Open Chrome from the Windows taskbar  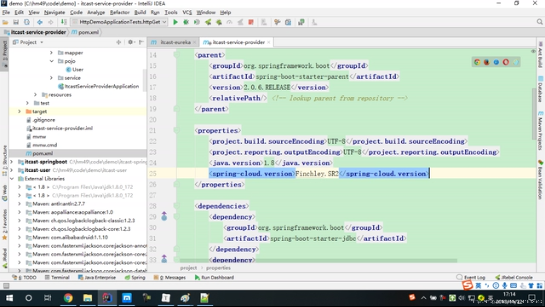pos(68,298)
